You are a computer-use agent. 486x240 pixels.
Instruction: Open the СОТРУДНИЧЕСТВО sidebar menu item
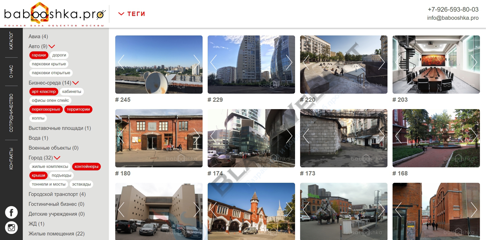tap(11, 113)
